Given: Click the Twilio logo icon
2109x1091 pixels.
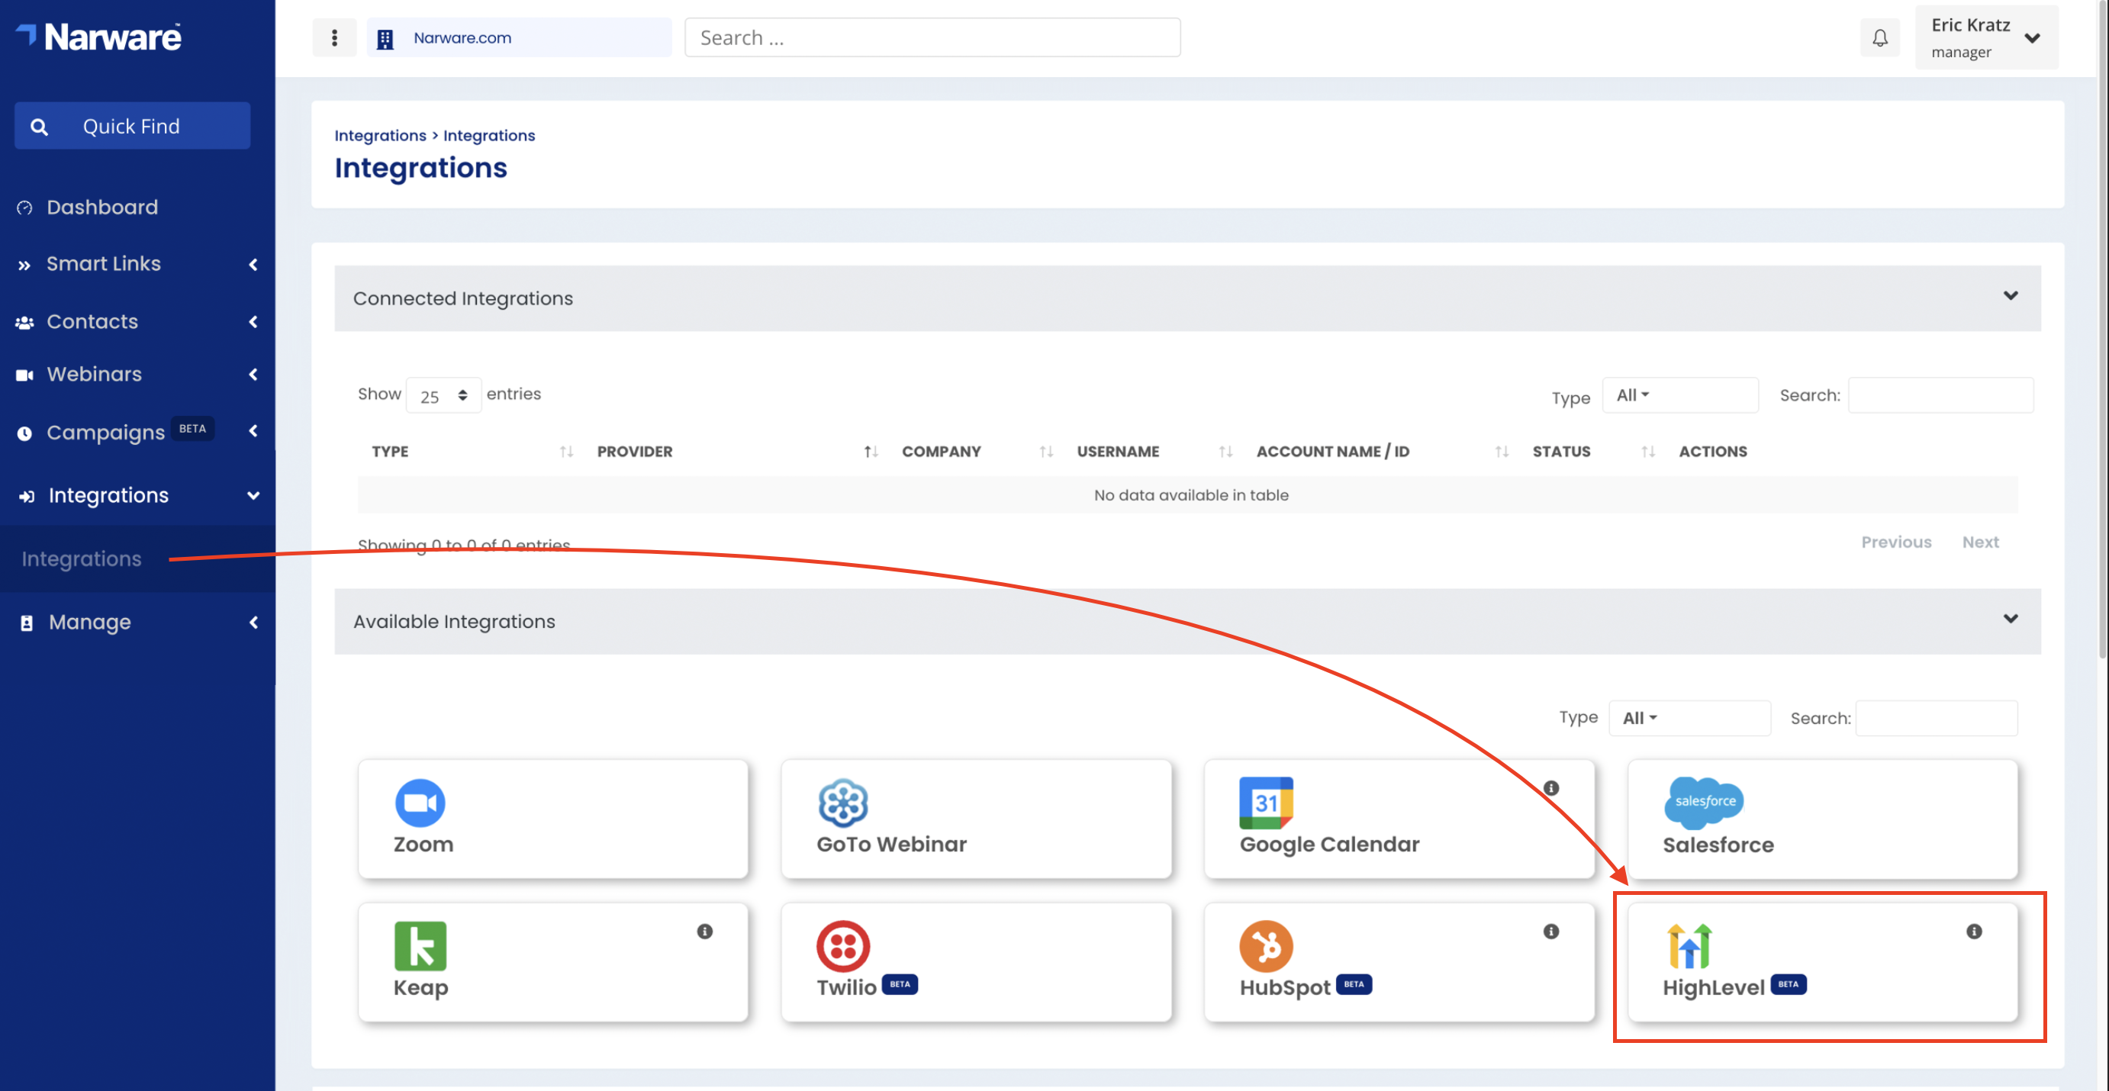Looking at the screenshot, I should 842,945.
